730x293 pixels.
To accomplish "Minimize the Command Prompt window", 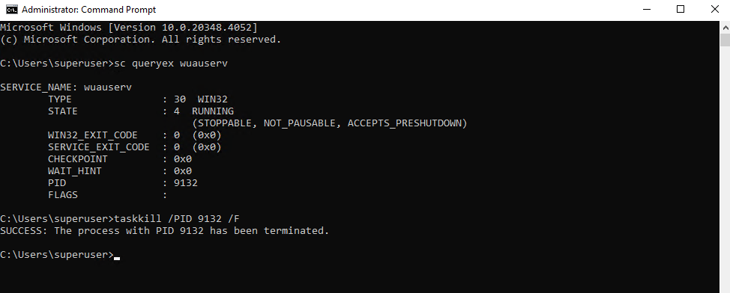I will tap(647, 9).
